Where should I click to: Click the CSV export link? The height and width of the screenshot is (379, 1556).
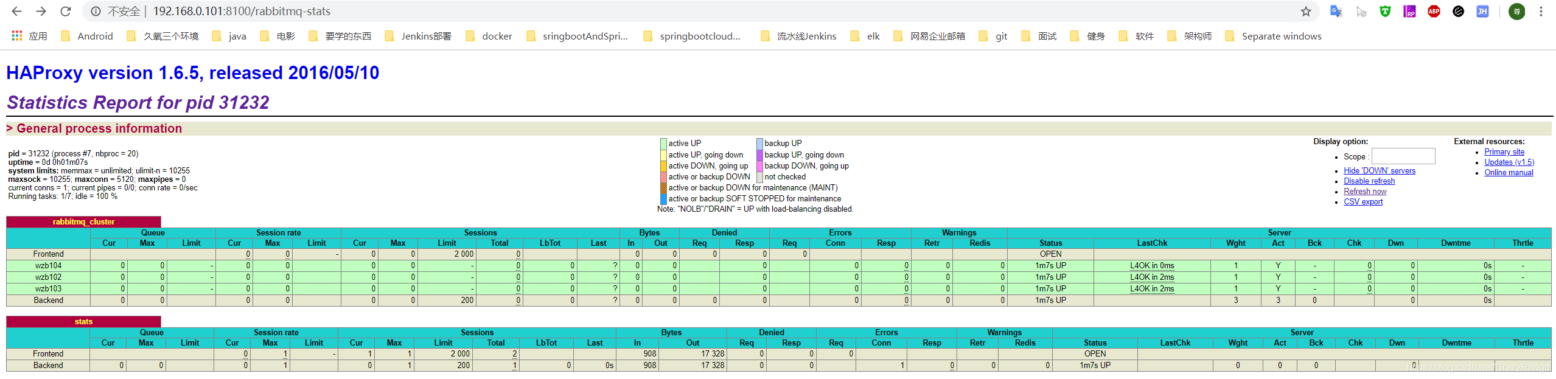coord(1363,202)
